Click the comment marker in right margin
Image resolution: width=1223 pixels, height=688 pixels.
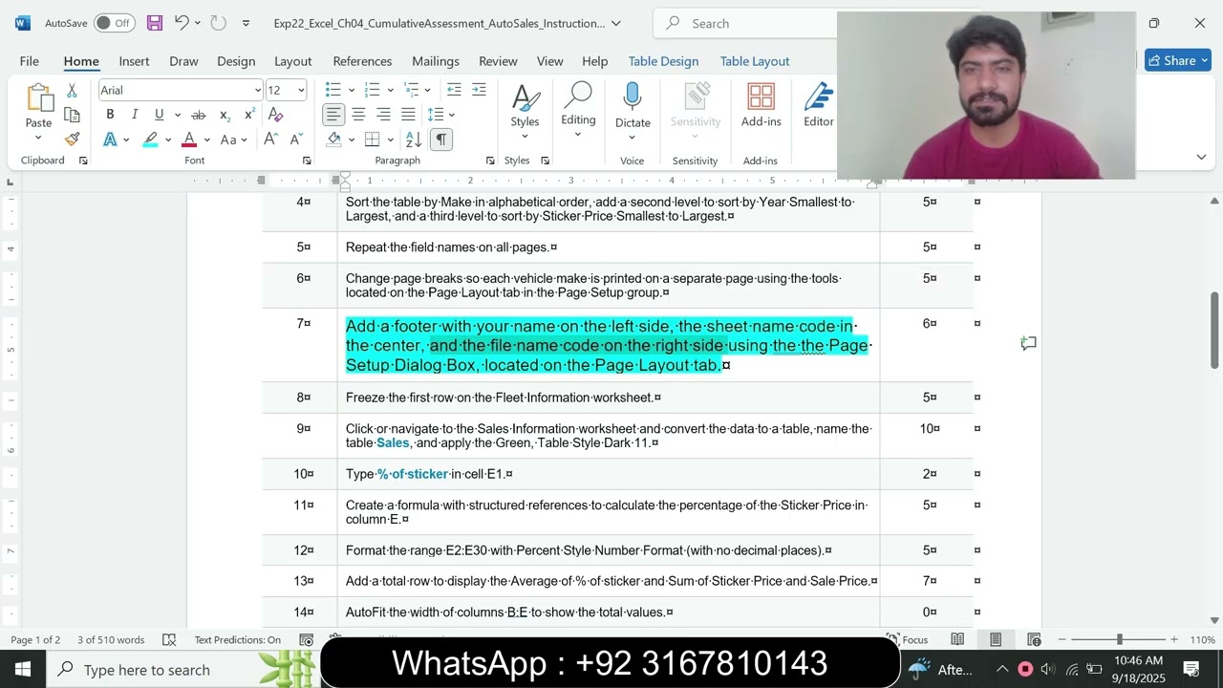click(x=1028, y=343)
